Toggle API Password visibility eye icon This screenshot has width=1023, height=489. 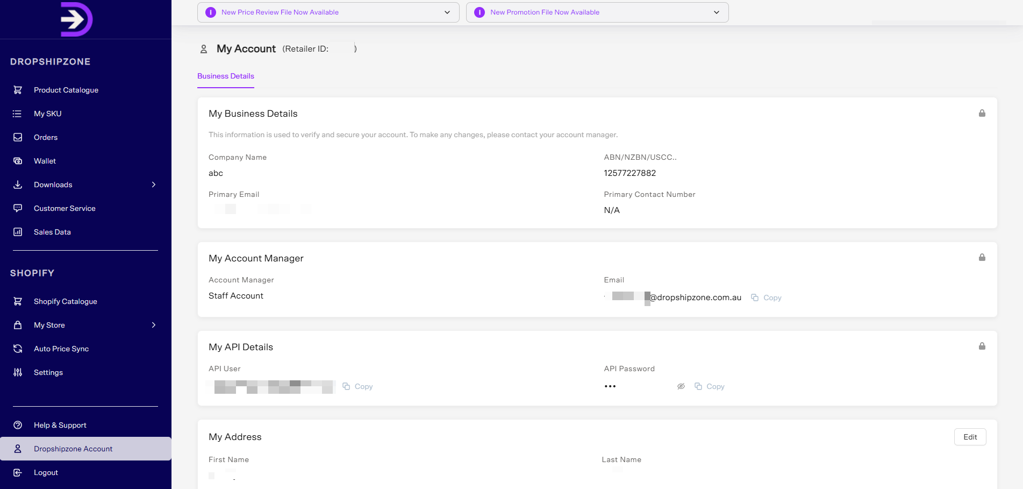(x=681, y=386)
